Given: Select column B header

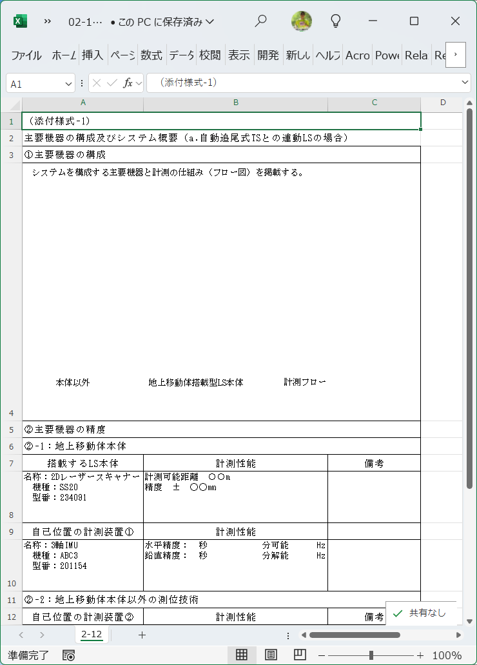Looking at the screenshot, I should point(236,103).
